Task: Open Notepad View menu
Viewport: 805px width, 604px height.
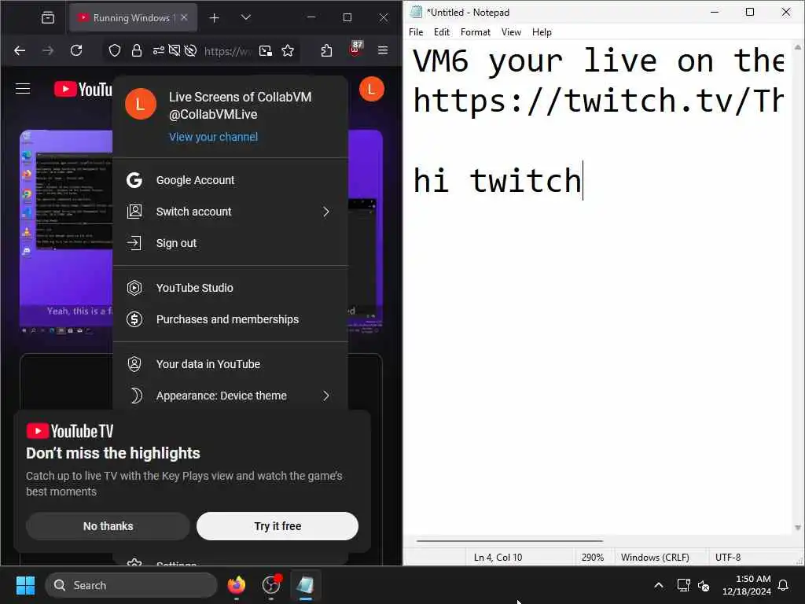Action: [511, 31]
